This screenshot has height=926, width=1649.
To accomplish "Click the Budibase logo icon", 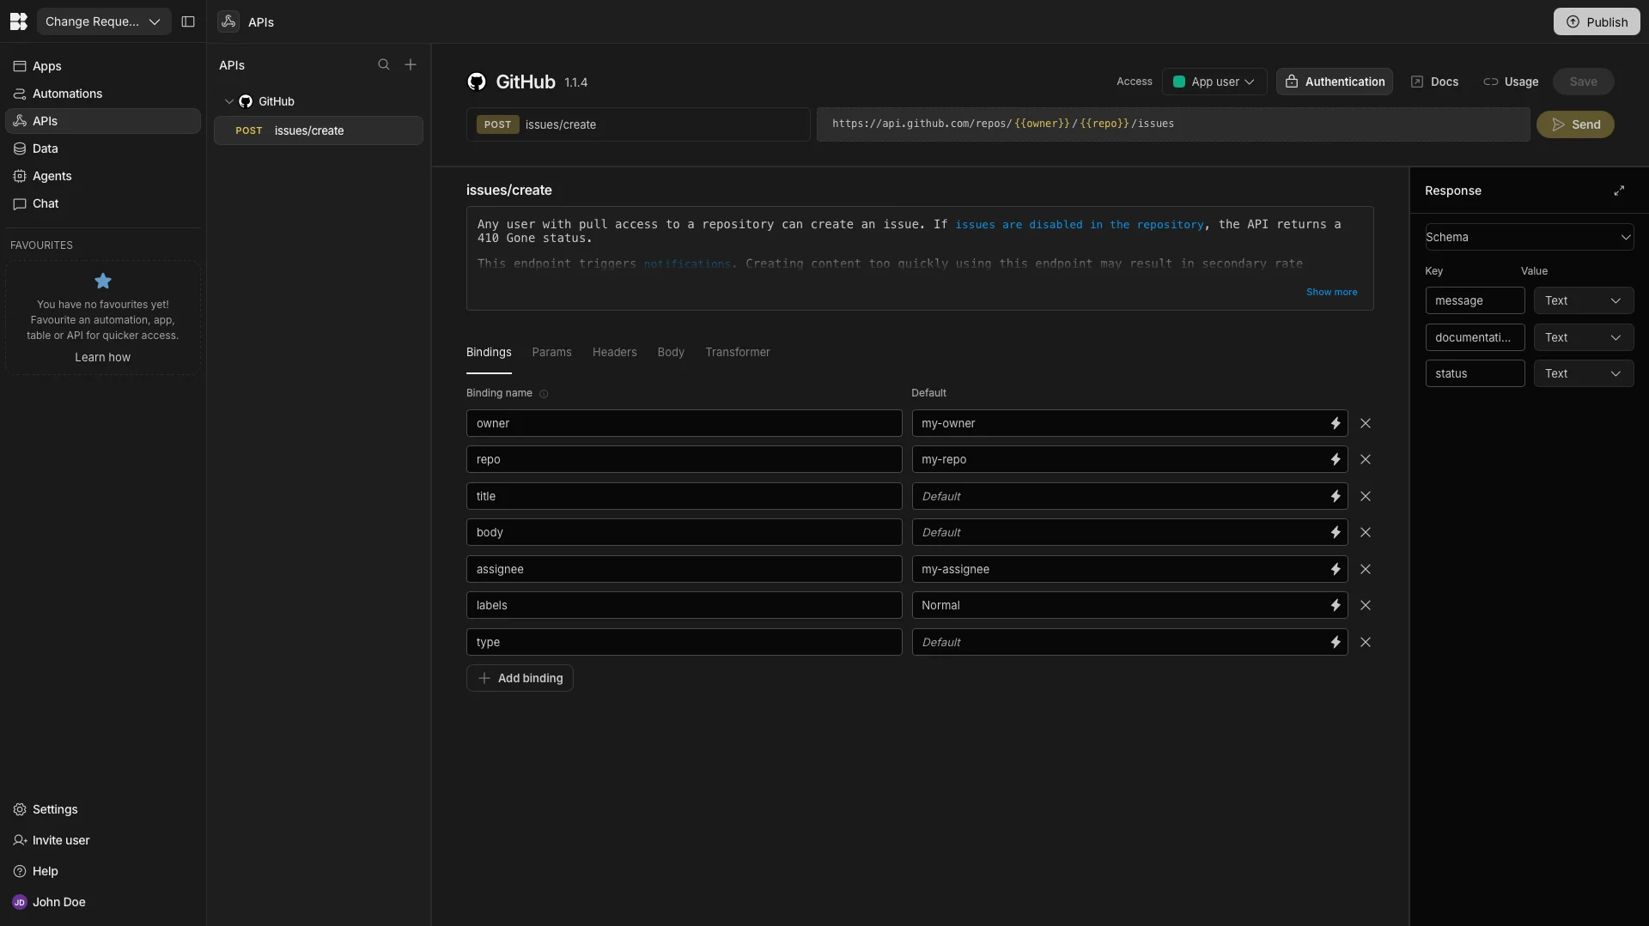I will coord(18,21).
